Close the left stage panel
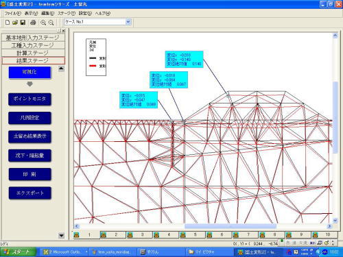Viewport: 343px width, 257px height. point(63,30)
